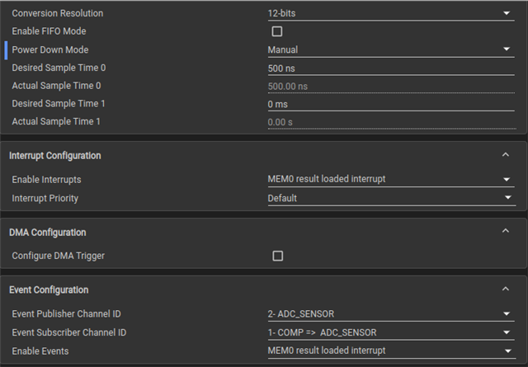This screenshot has height=367, width=528.
Task: Collapse the Event Configuration section chevron
Action: pyautogui.click(x=506, y=289)
